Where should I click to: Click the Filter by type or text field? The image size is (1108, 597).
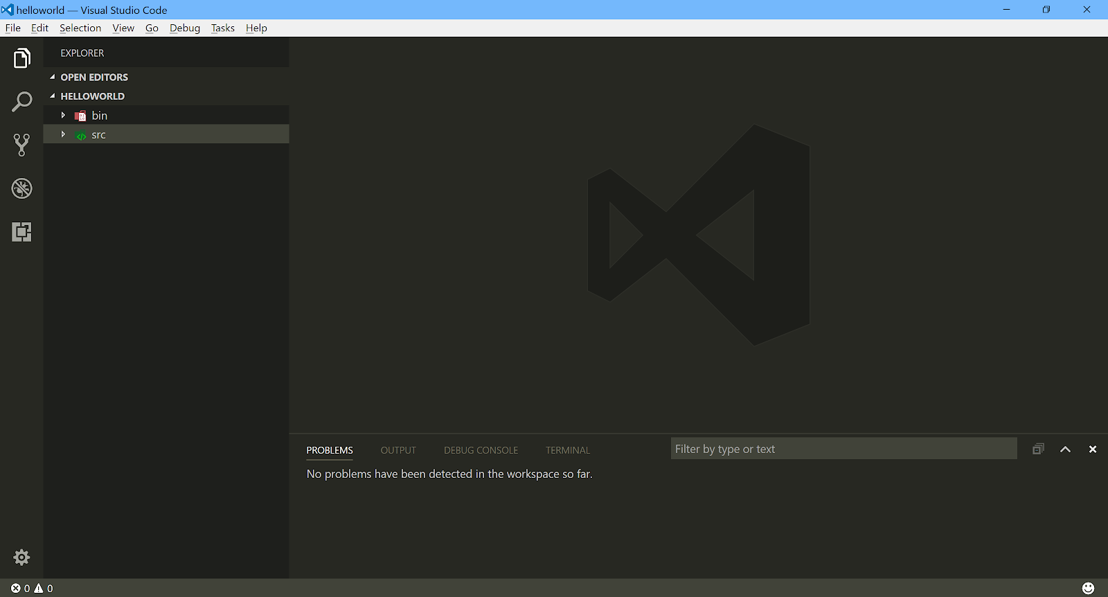(843, 449)
